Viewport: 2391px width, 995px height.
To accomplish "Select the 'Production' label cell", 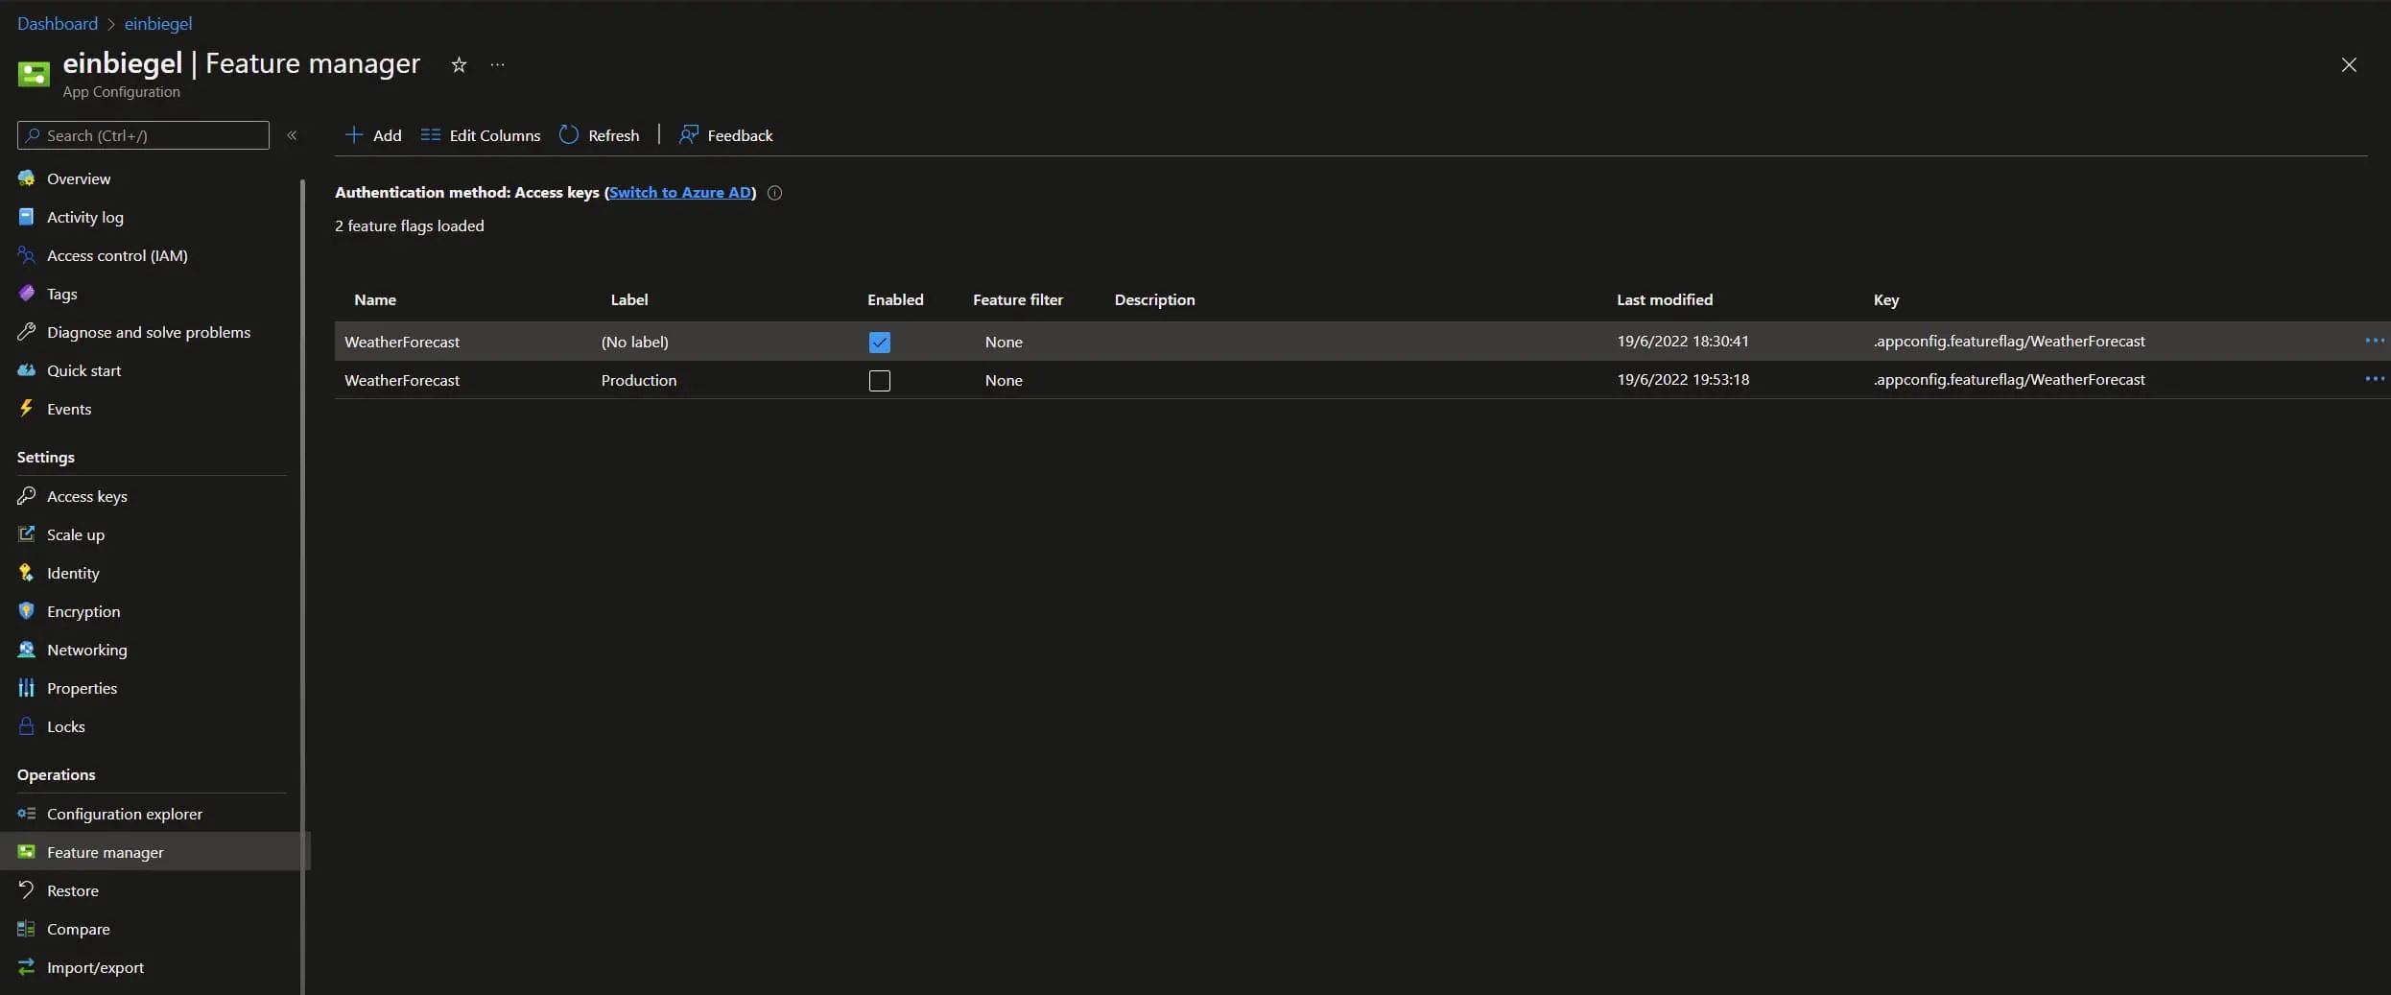I will pyautogui.click(x=638, y=380).
